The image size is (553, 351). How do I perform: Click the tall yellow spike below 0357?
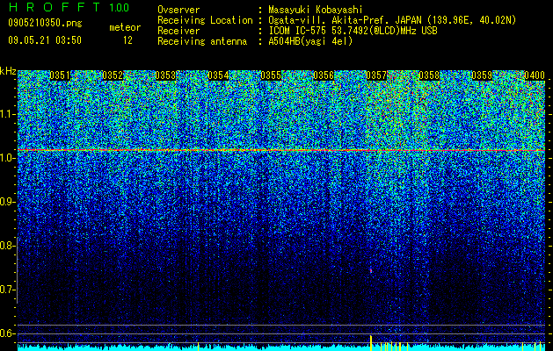[x=371, y=343]
